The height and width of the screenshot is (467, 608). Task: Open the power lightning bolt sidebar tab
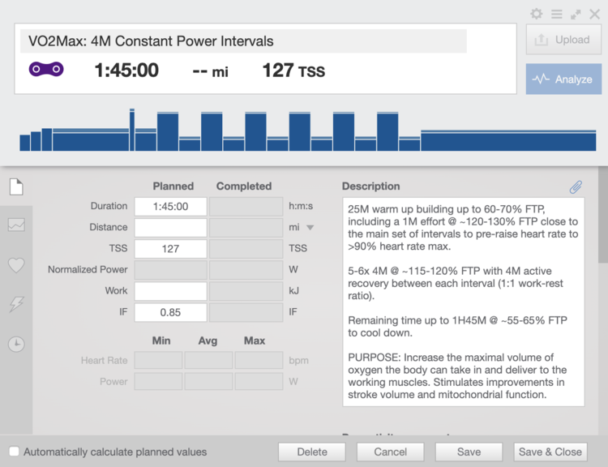click(16, 304)
